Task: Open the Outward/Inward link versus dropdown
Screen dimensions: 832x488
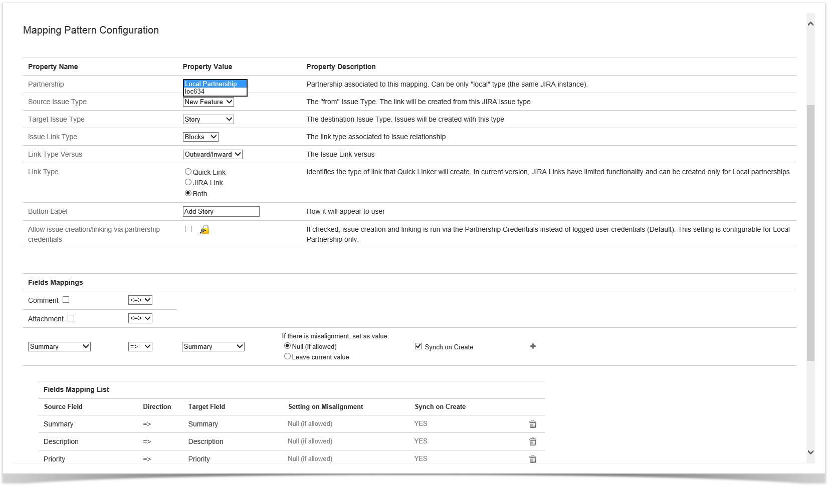Action: click(x=213, y=154)
